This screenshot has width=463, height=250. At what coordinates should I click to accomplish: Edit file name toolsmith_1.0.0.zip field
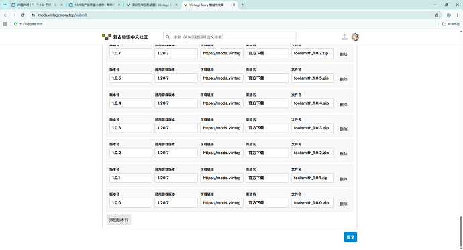[313, 202]
